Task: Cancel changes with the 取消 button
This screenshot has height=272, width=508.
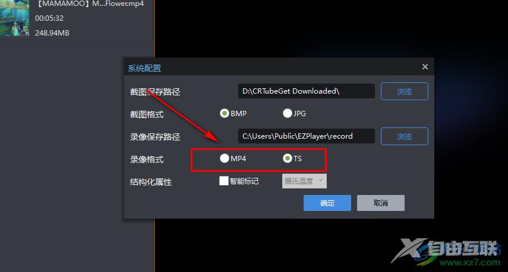Action: pyautogui.click(x=381, y=203)
